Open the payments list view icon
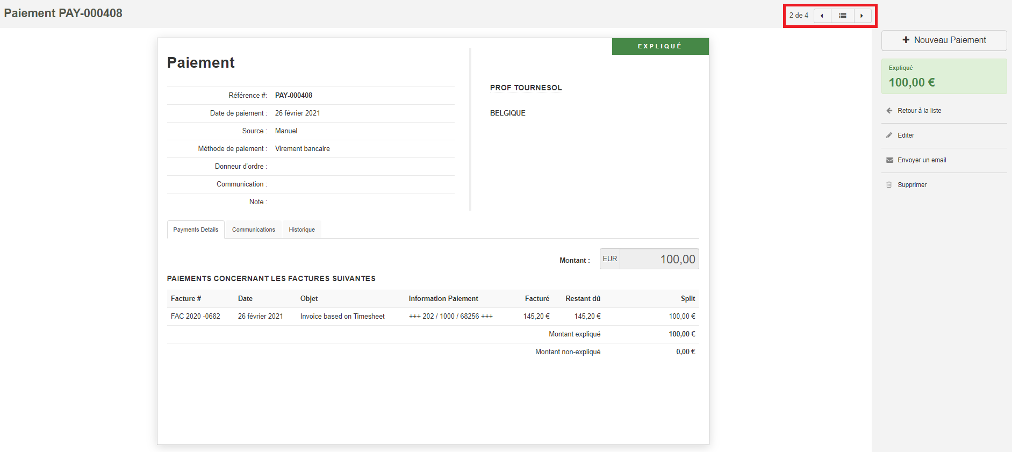This screenshot has width=1012, height=452. tap(843, 16)
